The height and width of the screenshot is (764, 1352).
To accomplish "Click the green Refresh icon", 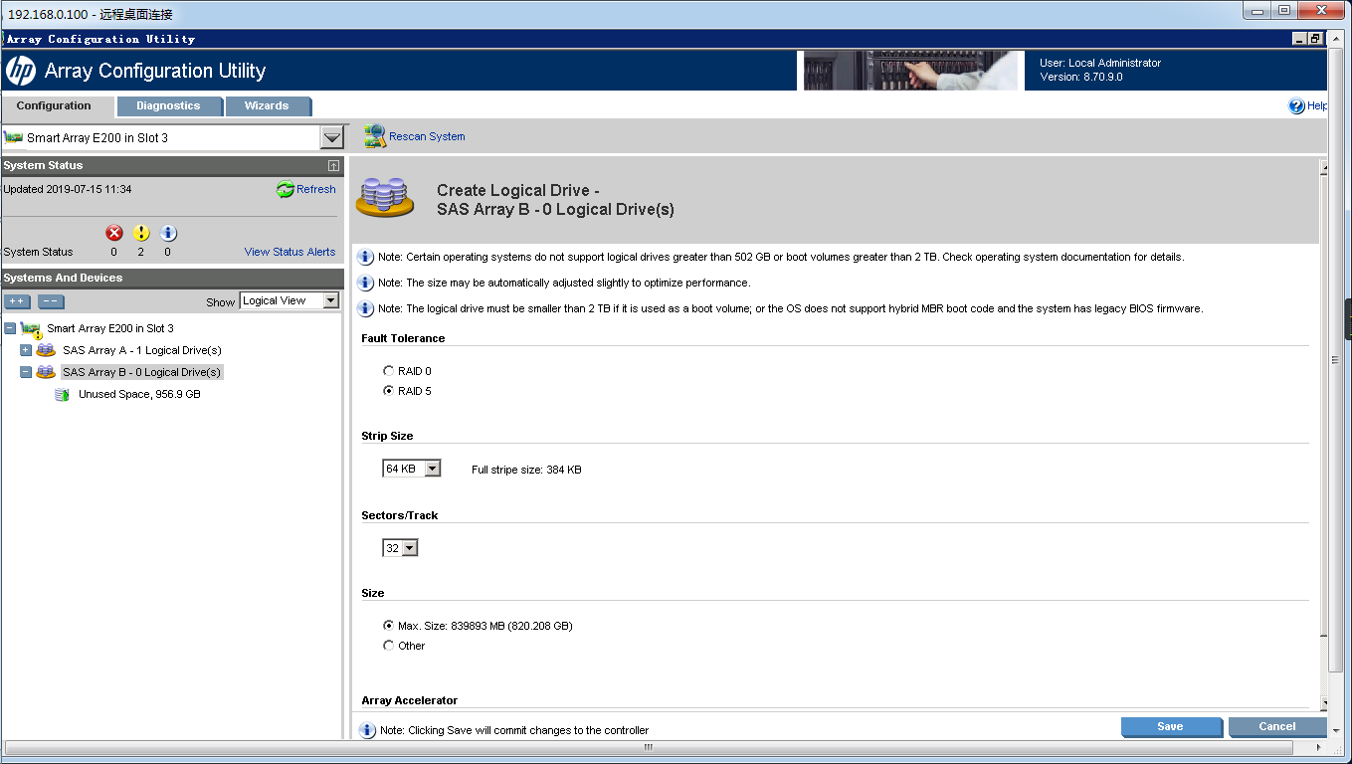I will [286, 189].
